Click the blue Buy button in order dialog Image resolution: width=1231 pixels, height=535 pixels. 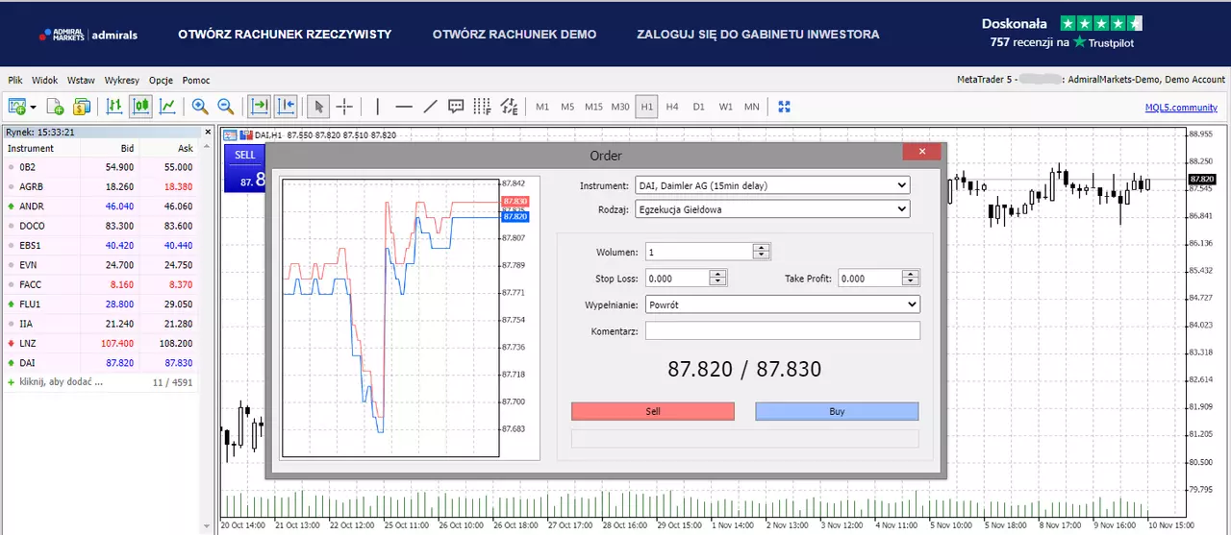(837, 411)
